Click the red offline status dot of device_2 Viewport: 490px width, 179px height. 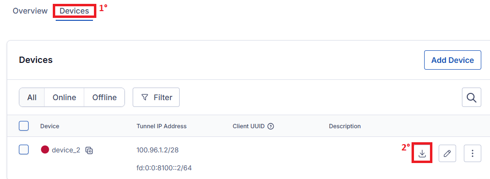[x=45, y=149]
